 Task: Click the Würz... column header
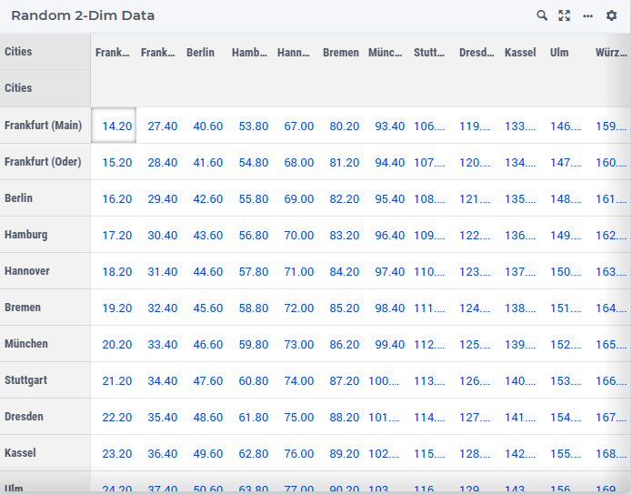click(x=611, y=53)
